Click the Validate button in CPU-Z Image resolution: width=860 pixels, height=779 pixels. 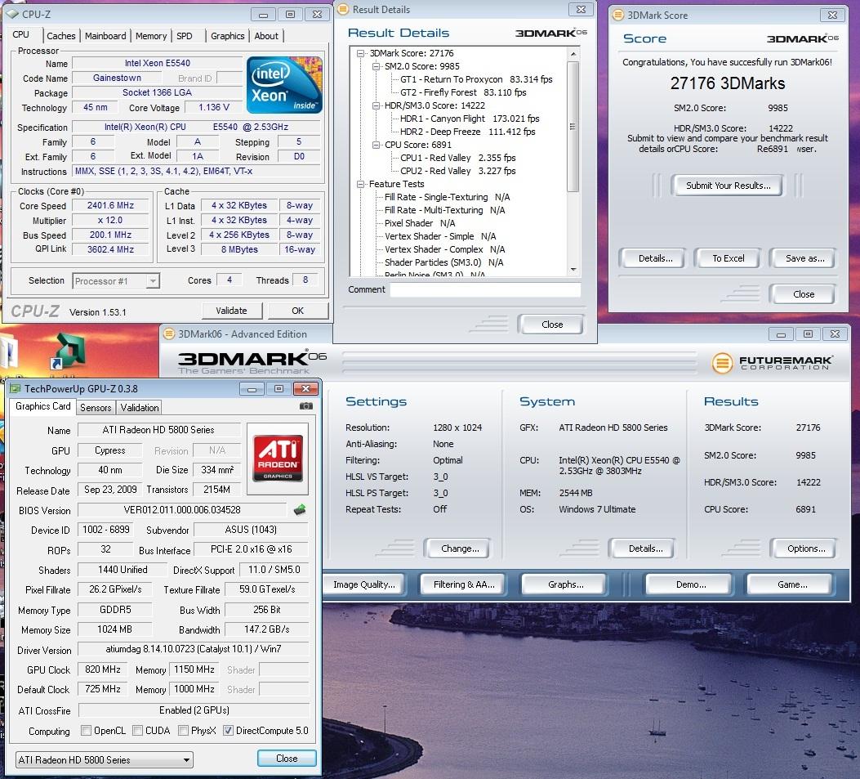[231, 311]
